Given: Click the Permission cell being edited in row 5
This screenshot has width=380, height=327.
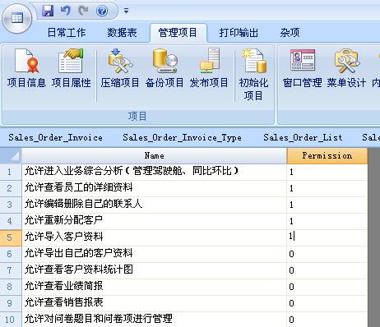Looking at the screenshot, I should (327, 237).
